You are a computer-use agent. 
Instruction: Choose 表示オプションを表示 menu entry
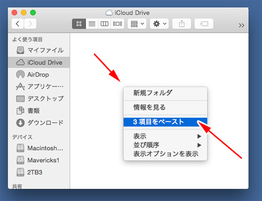tap(165, 154)
